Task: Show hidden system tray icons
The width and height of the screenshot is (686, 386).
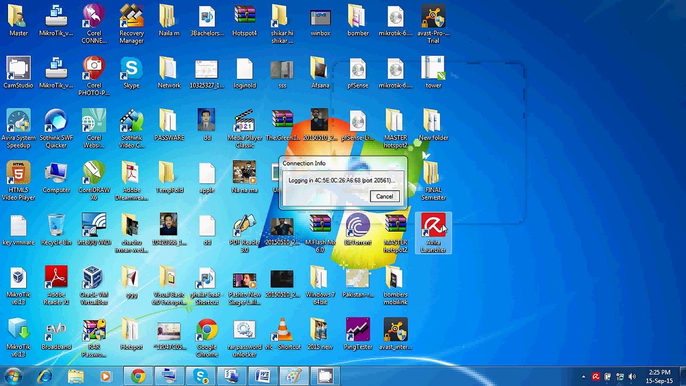Action: coord(584,377)
